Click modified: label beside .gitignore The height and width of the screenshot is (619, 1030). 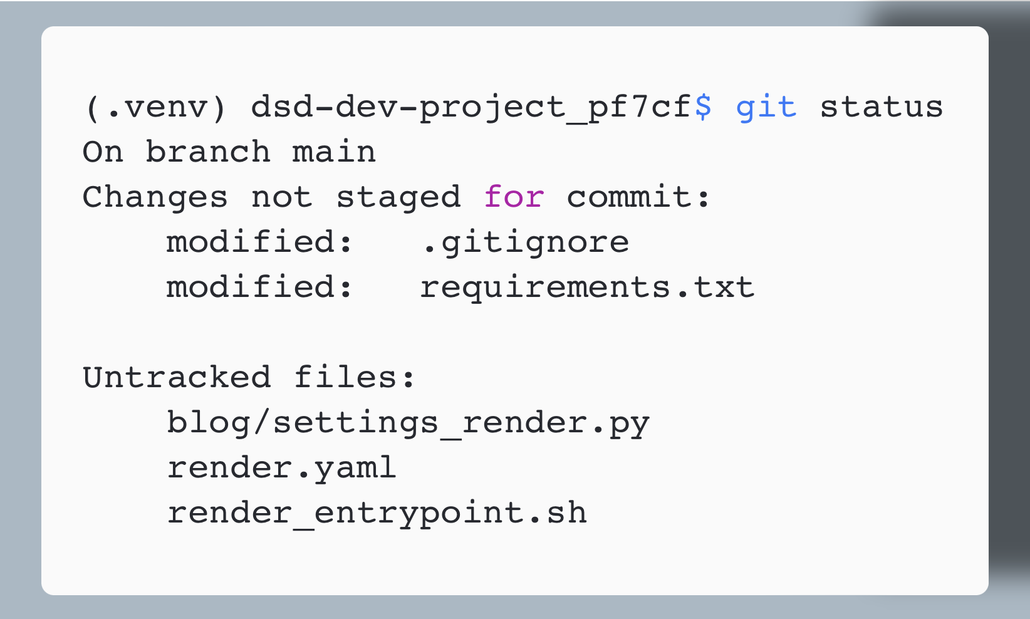tap(260, 242)
